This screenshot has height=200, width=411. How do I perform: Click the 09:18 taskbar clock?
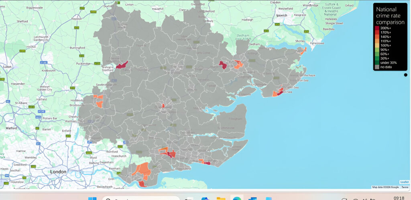pos(399,198)
